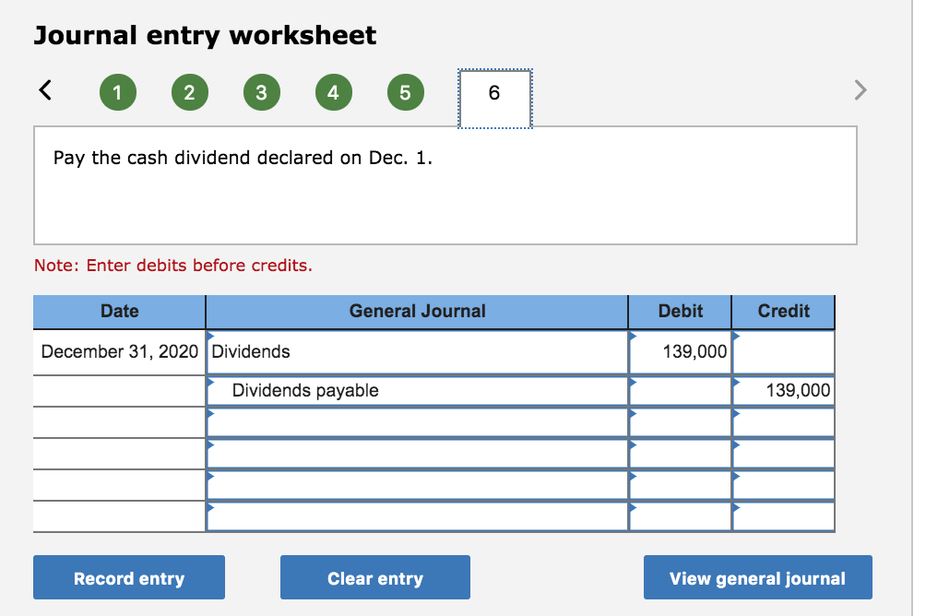Click the 'Pay the cash dividend' instruction text
The image size is (926, 616).
[x=243, y=158]
